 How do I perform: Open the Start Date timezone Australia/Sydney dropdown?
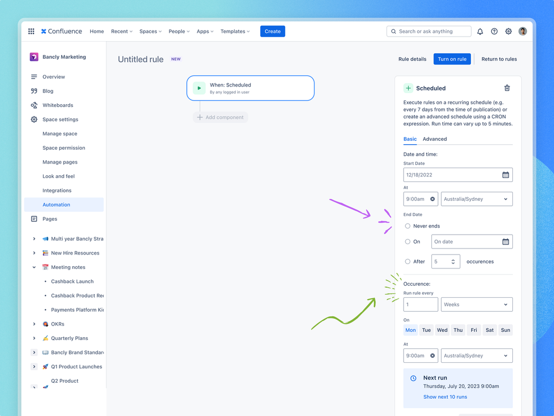pos(476,199)
